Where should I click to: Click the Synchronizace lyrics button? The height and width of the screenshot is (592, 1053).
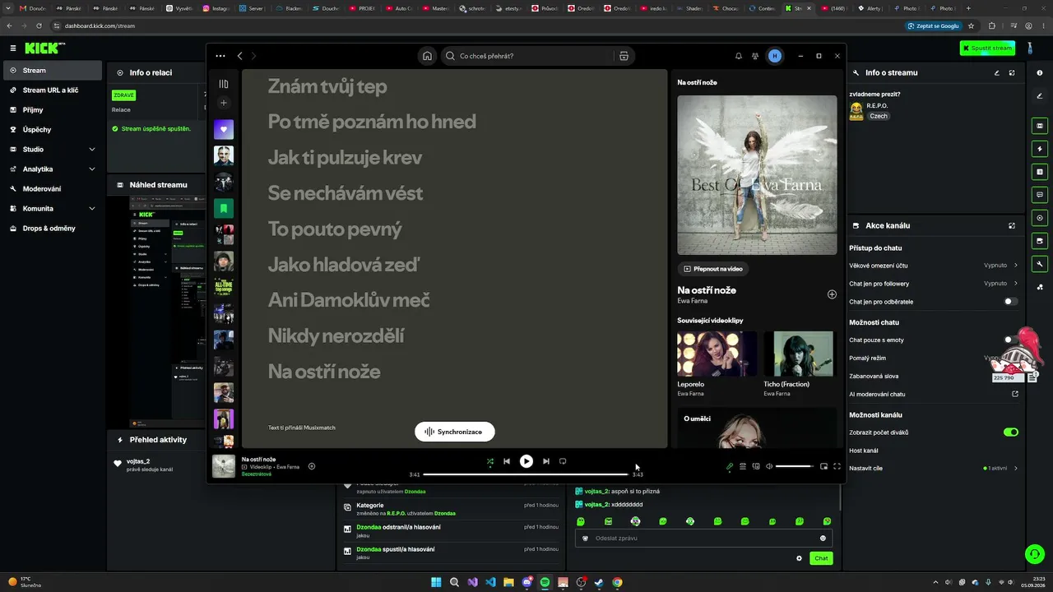point(454,432)
